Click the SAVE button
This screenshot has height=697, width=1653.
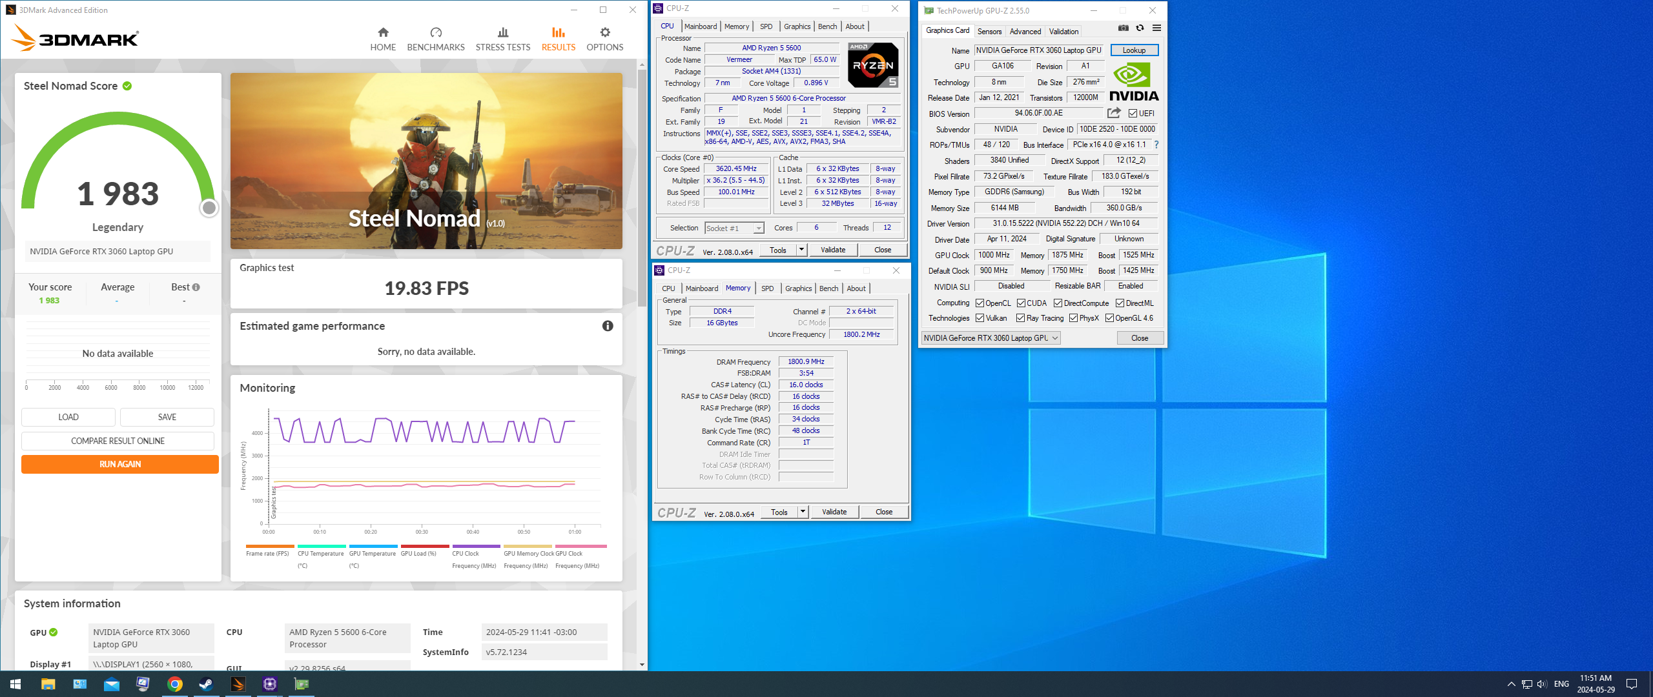click(167, 417)
